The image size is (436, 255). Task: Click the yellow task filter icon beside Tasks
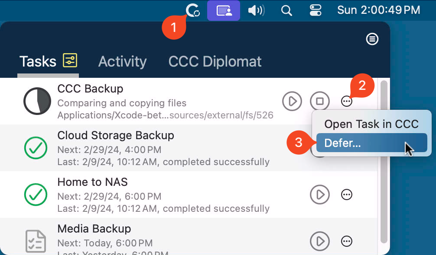[x=70, y=61]
